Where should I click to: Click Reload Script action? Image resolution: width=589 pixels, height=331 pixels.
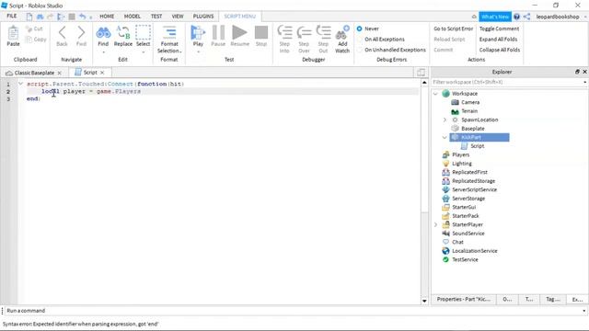(x=449, y=40)
